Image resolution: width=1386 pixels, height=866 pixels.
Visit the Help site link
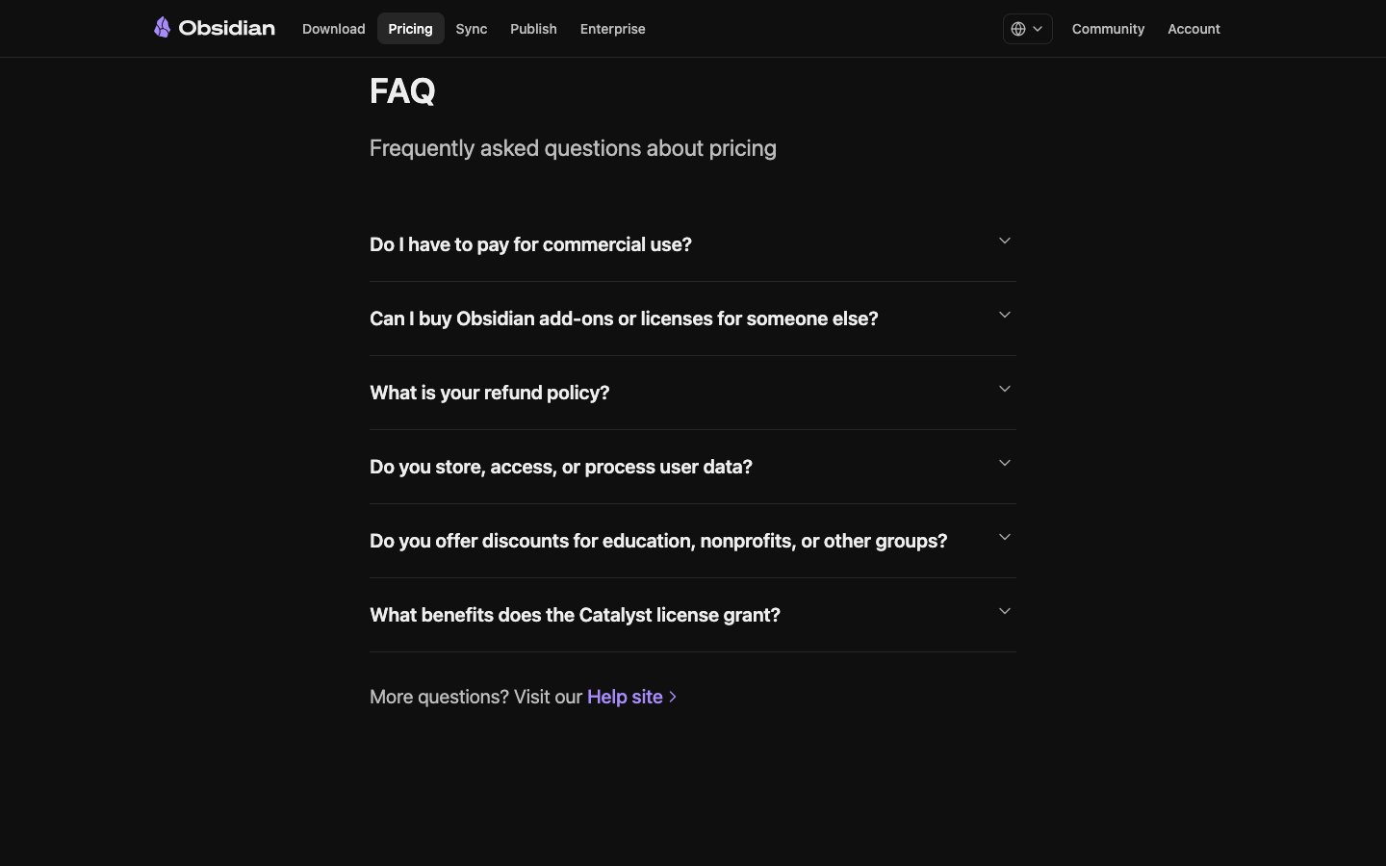point(625,697)
